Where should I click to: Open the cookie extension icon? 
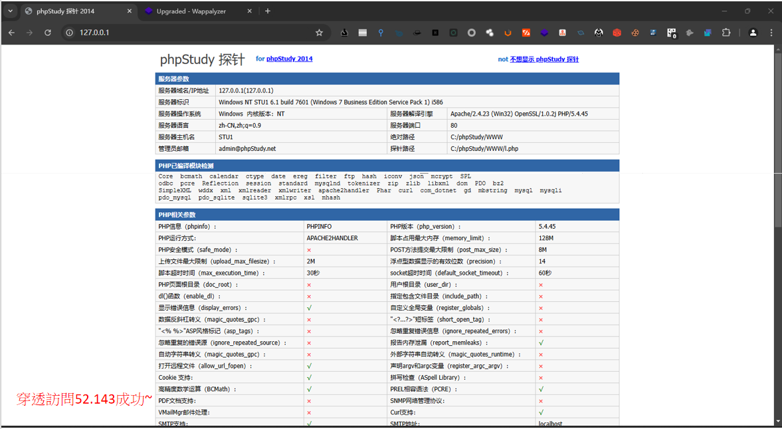pos(635,33)
